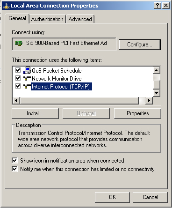Click the list's scroll up arrow
The height and width of the screenshot is (208, 172).
click(157, 70)
